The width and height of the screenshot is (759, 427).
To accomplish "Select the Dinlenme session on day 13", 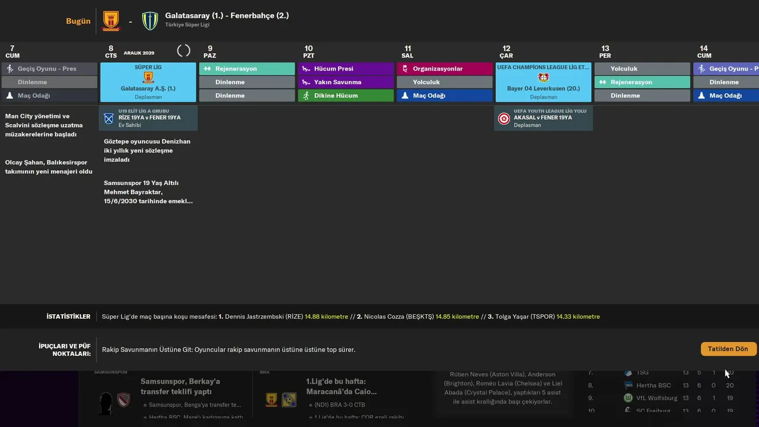I will (642, 95).
